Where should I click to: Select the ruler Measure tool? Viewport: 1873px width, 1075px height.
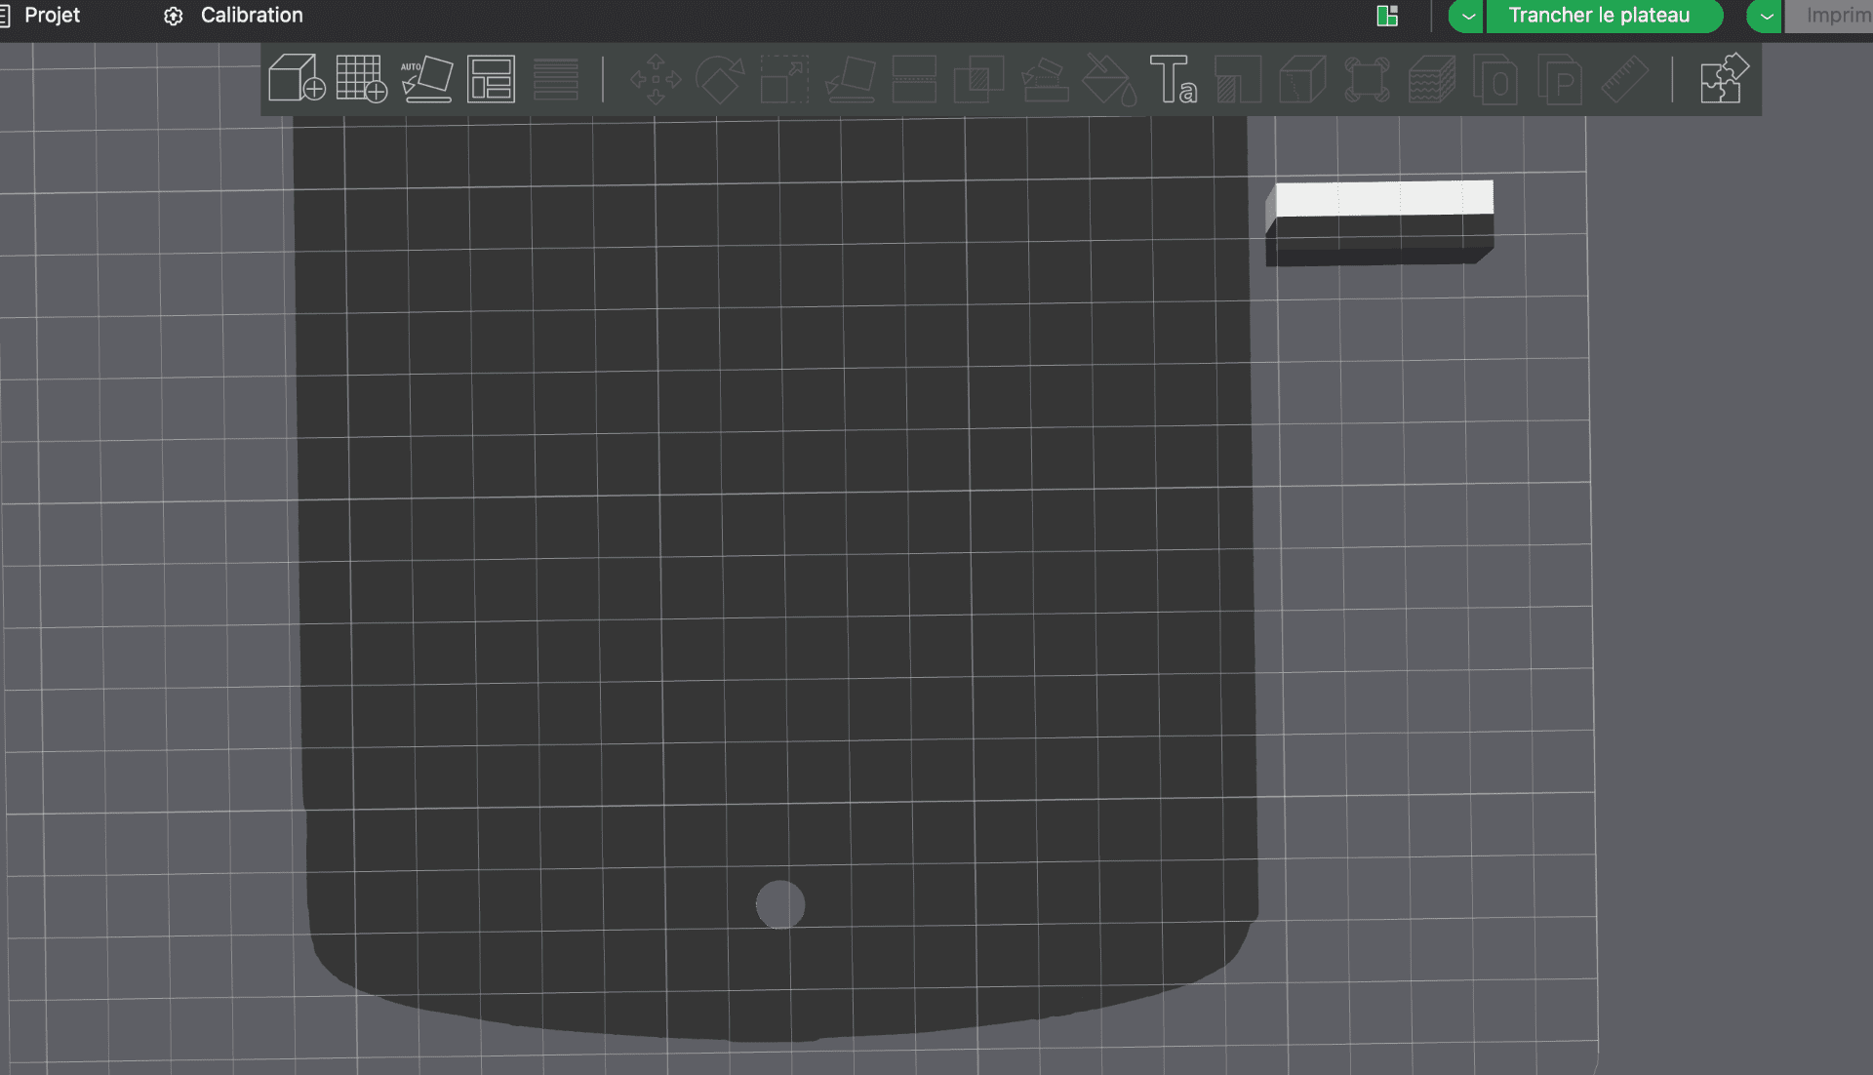point(1624,79)
